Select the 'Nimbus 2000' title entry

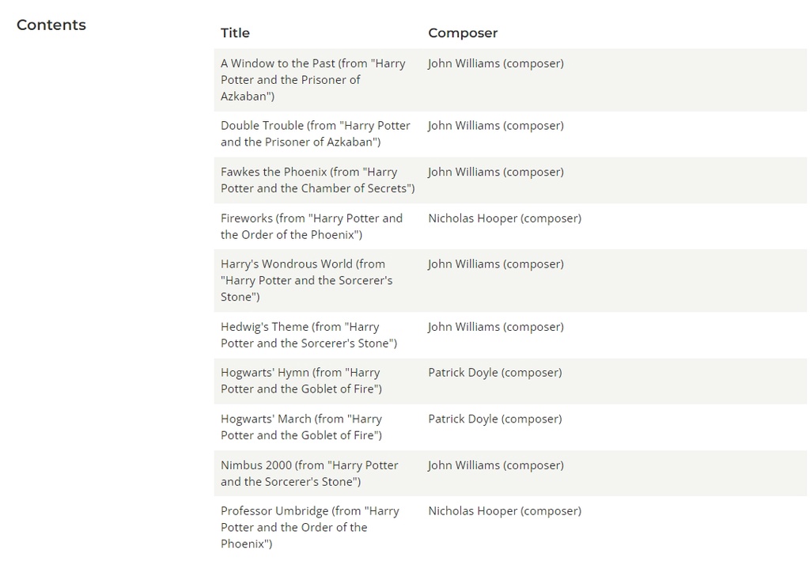309,473
